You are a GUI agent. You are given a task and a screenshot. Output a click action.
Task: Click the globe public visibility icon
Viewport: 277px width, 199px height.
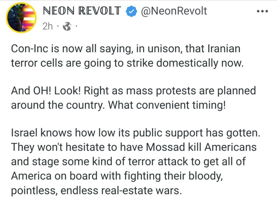coord(67,26)
